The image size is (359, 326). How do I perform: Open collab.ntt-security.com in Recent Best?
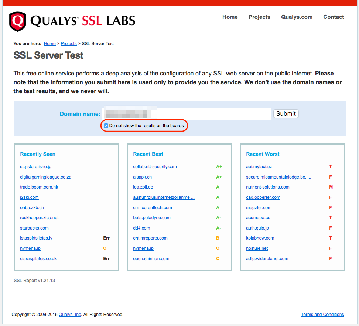click(155, 167)
